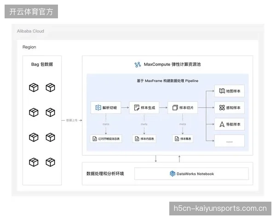
Task: Click the map icon beside 地图样本
Action: click(222, 91)
